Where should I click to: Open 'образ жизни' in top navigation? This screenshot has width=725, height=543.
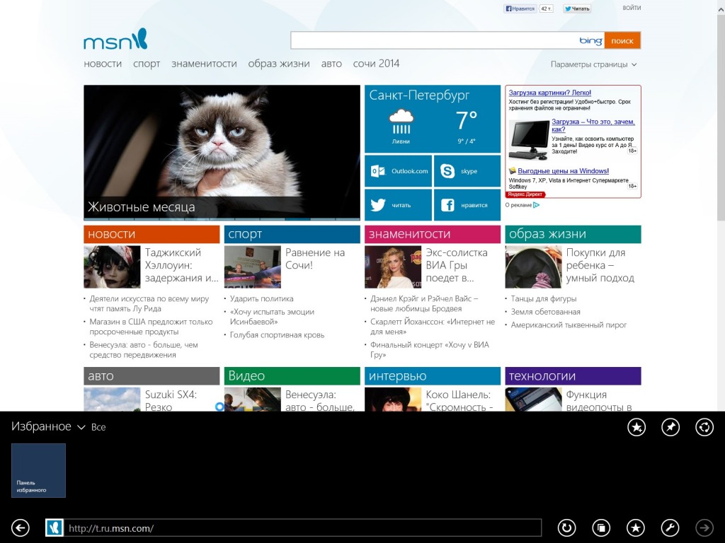pos(279,64)
